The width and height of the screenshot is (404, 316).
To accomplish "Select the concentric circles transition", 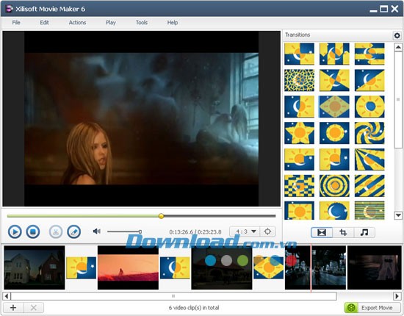I will coord(334,186).
